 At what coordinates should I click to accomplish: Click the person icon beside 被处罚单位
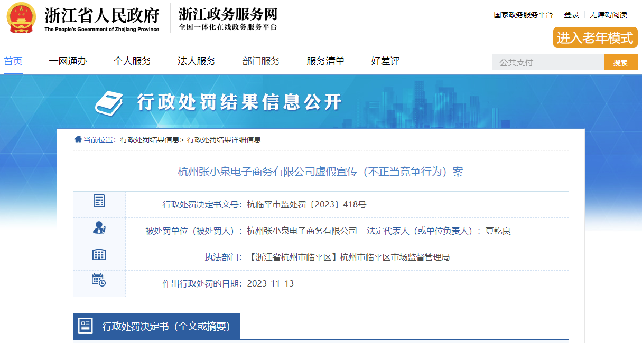[x=99, y=228]
